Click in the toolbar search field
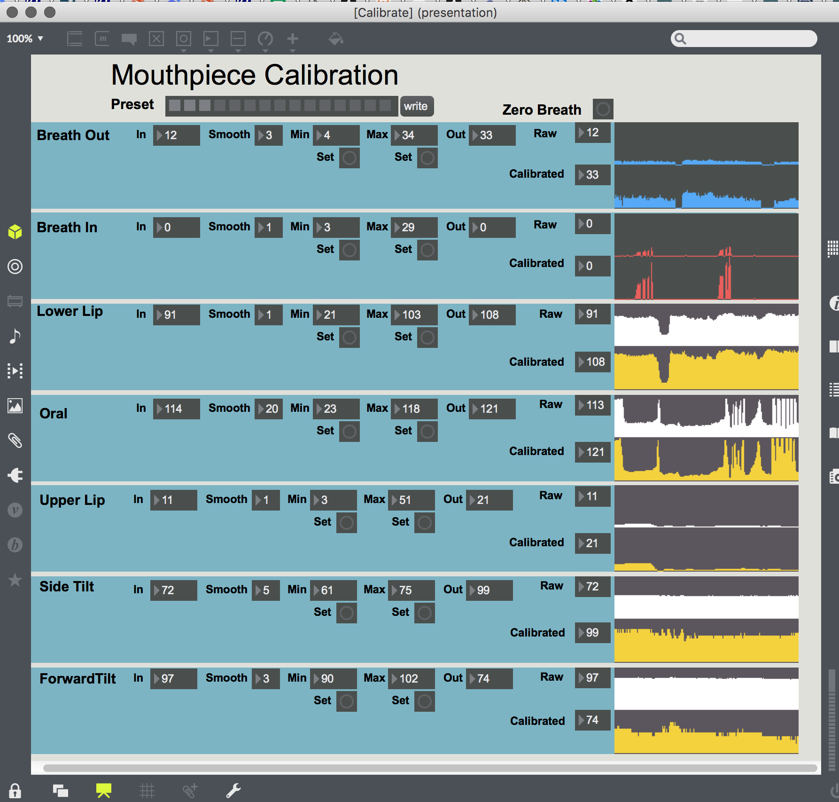This screenshot has width=839, height=802. pyautogui.click(x=744, y=39)
